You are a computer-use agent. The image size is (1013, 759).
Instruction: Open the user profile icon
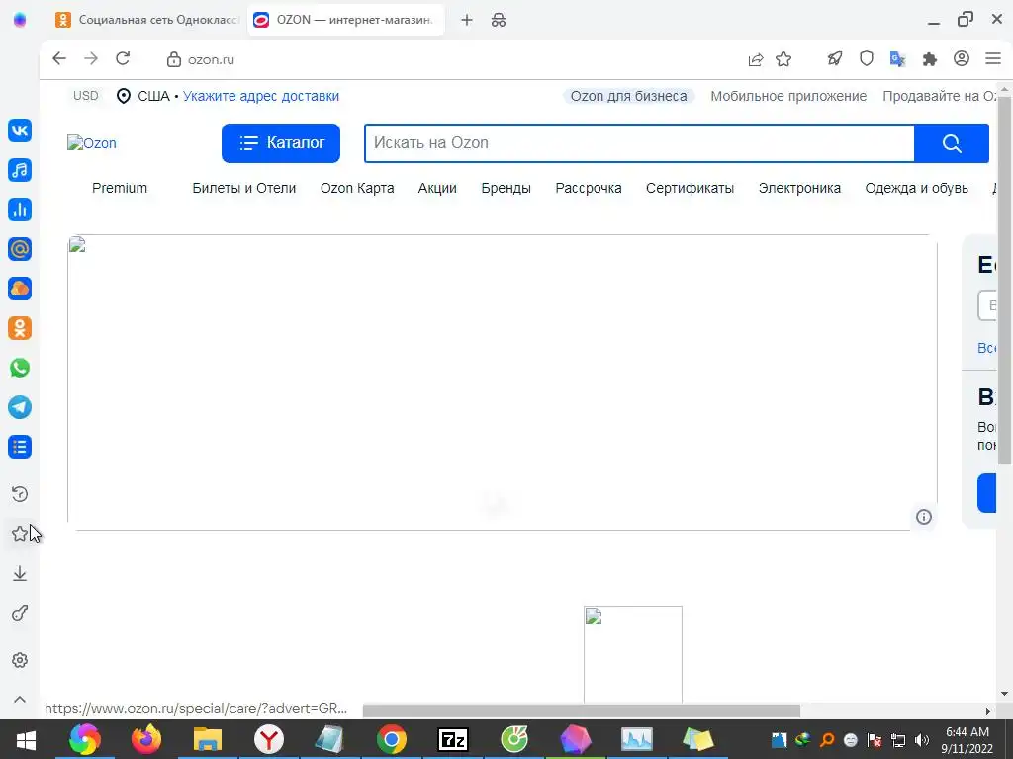click(x=962, y=58)
